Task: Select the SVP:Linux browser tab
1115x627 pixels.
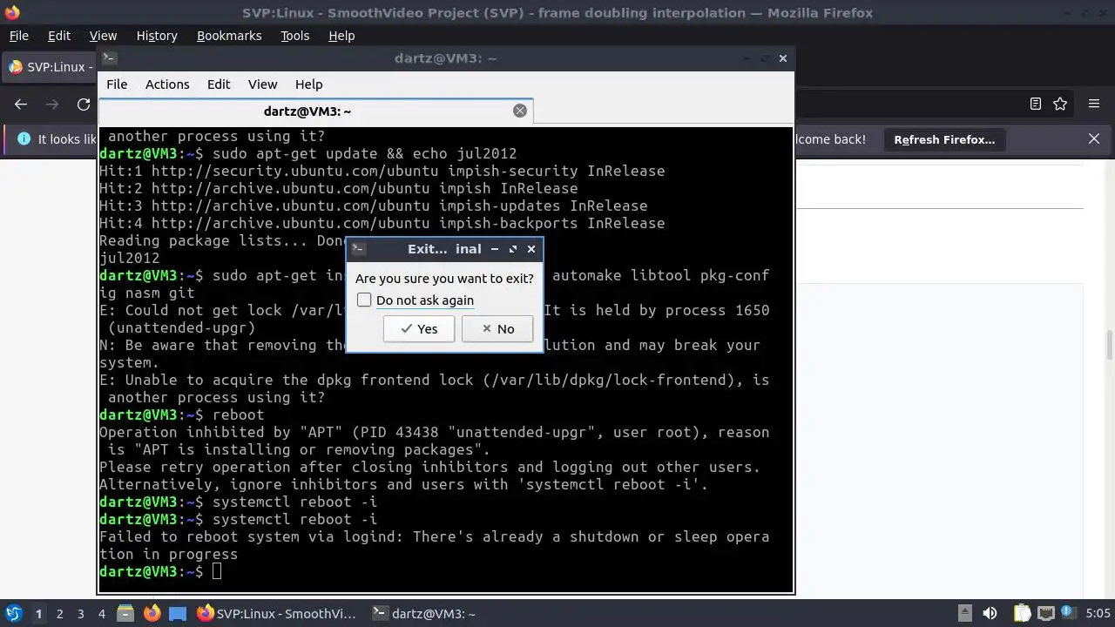Action: pyautogui.click(x=50, y=67)
